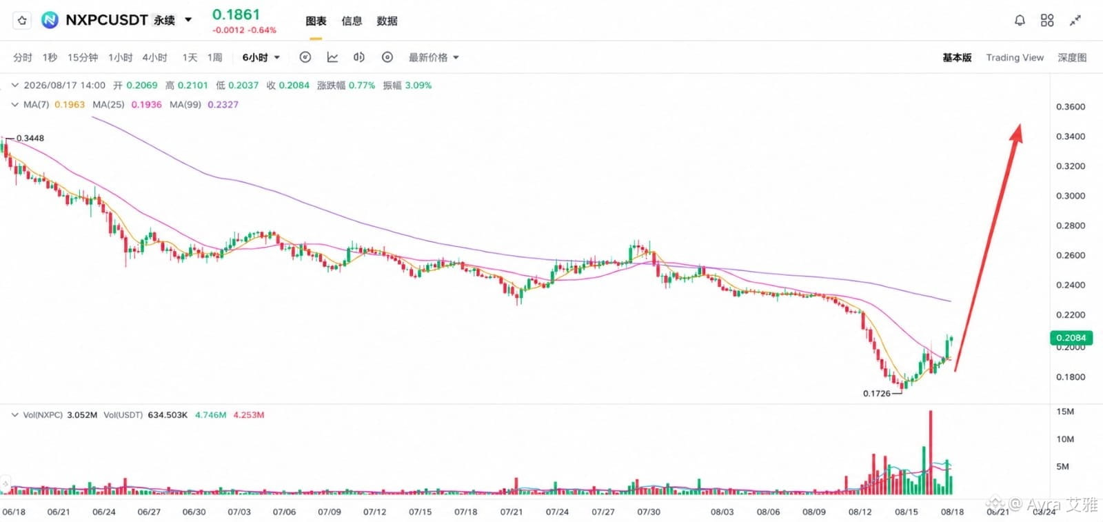Click the low value 0.2037
The height and width of the screenshot is (522, 1103).
[243, 86]
